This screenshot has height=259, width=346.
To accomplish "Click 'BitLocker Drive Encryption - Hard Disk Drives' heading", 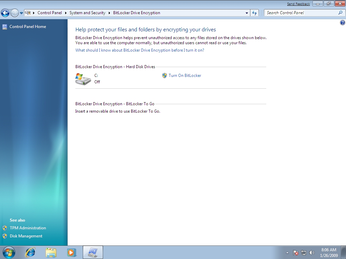I will pos(115,67).
